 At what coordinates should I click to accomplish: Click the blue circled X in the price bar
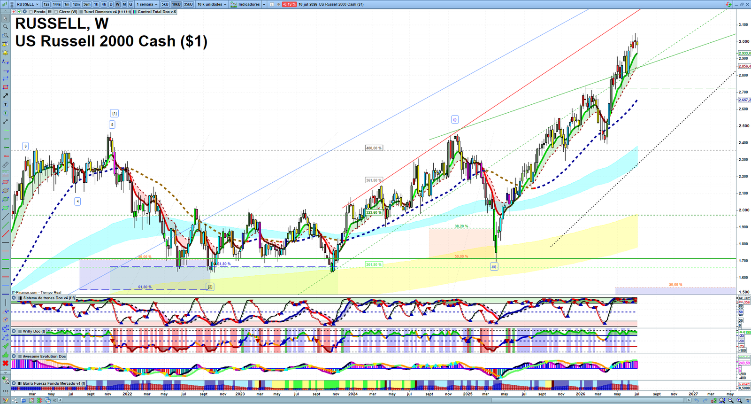coord(24,12)
